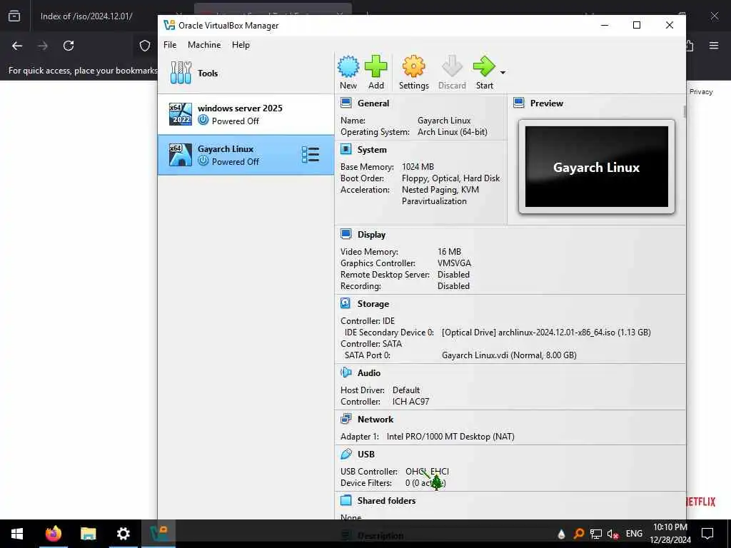Open the taskbar clock and date
Image resolution: width=731 pixels, height=548 pixels.
pyautogui.click(x=670, y=534)
